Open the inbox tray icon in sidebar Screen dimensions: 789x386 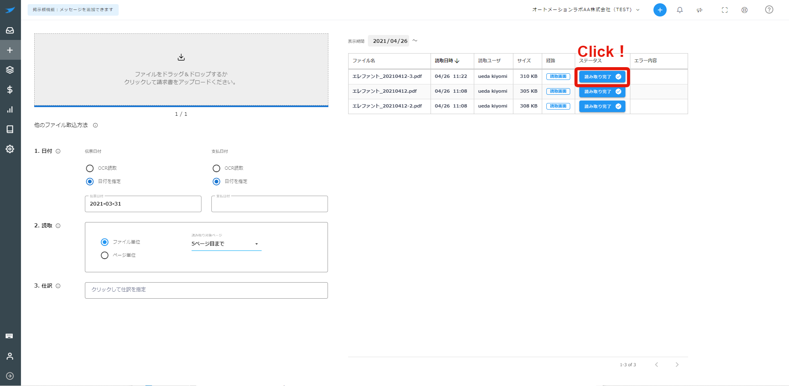click(x=10, y=30)
